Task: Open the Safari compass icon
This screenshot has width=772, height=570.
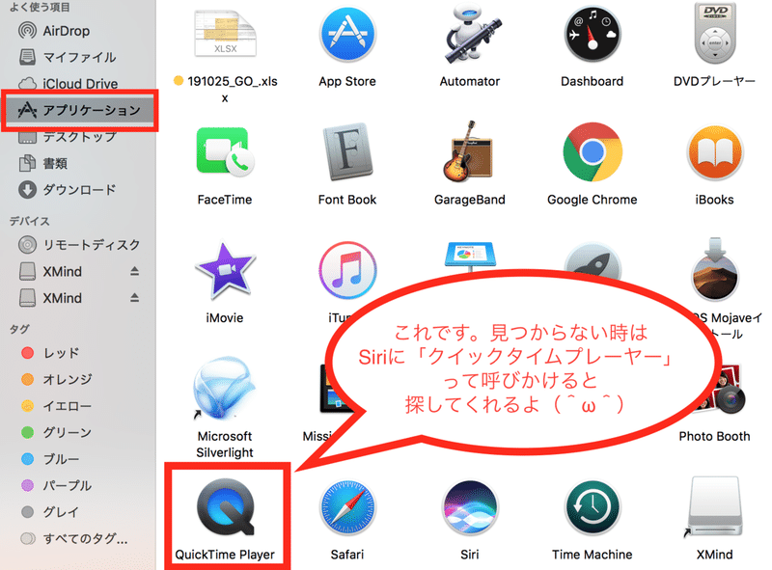Action: coord(347,507)
